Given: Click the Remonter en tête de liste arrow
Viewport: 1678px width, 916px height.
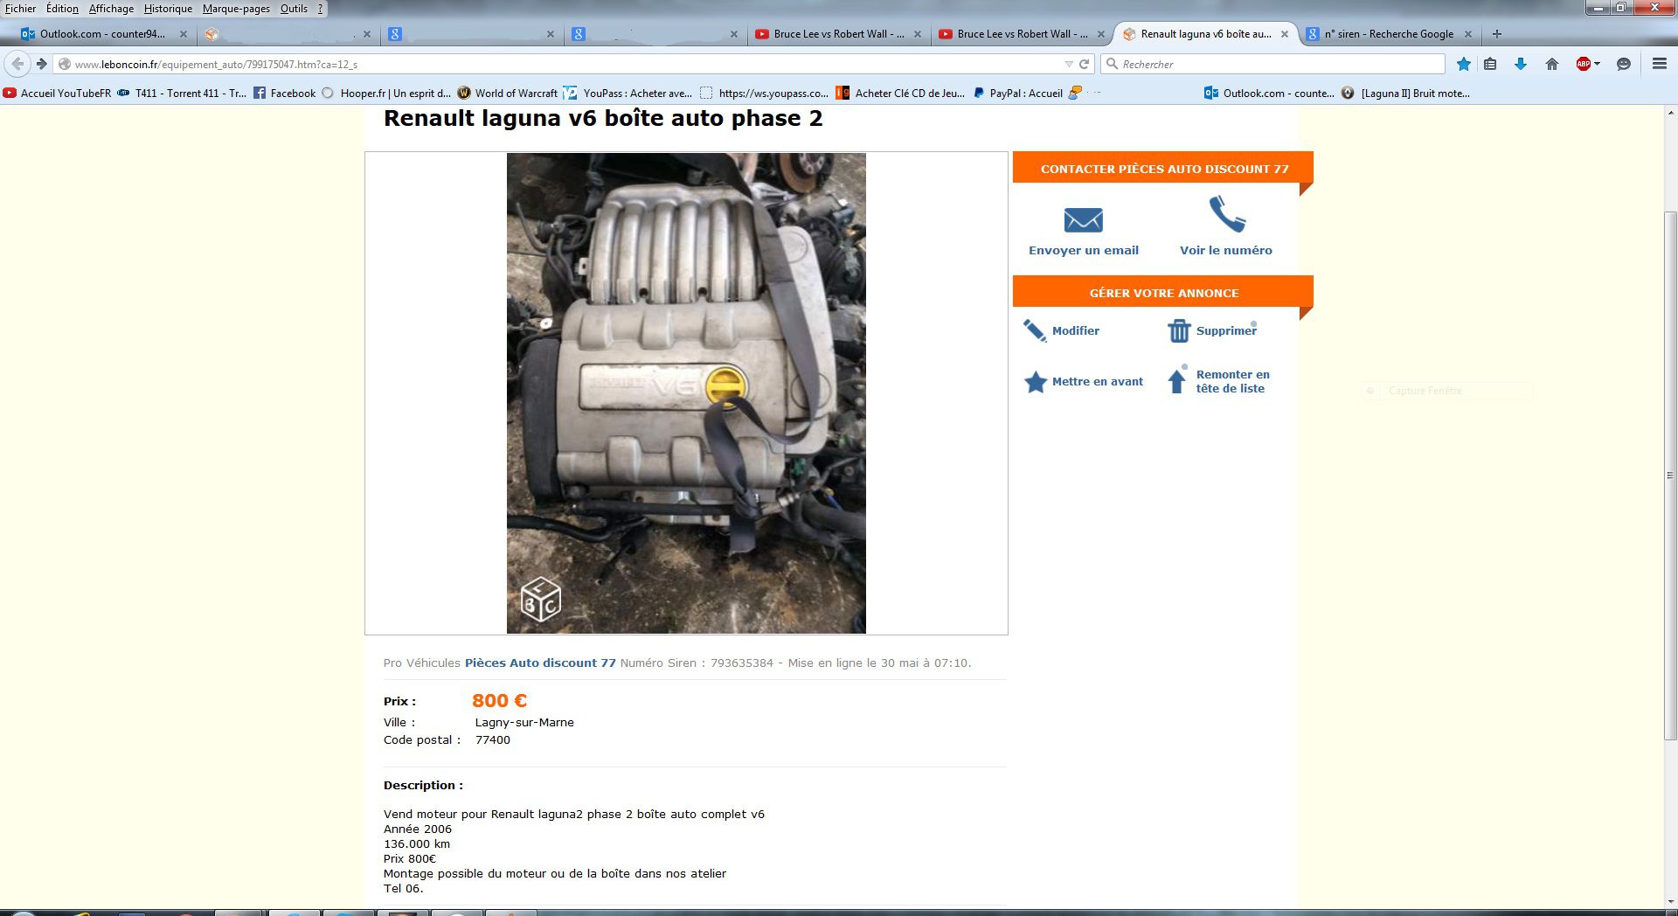Looking at the screenshot, I should [1177, 381].
